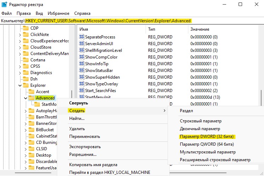Expand the Desktop tree node
Viewport: 264px width, 176px height.
tap(25, 156)
